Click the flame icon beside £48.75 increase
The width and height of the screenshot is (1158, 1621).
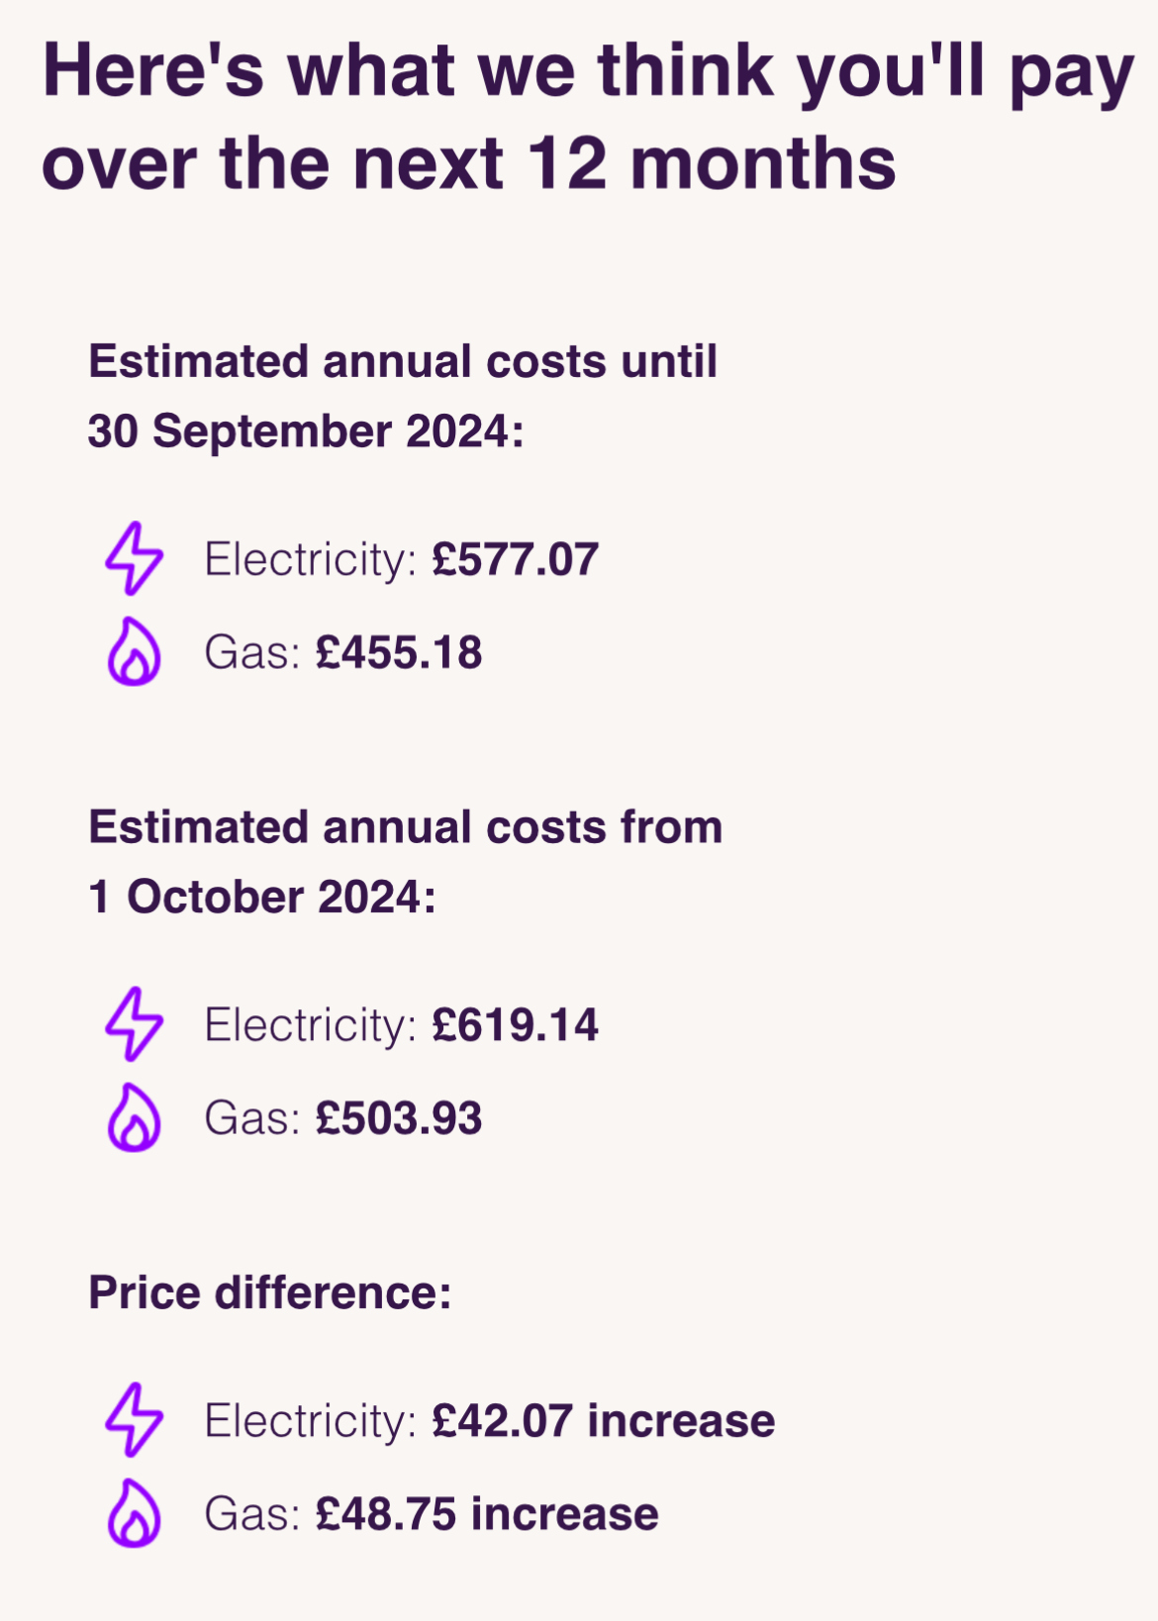click(134, 1513)
